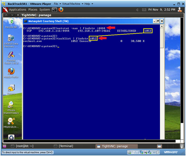This screenshot has width=186, height=156.
Task: Click the VMware sound card status icon
Action: [x=150, y=152]
